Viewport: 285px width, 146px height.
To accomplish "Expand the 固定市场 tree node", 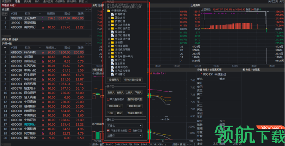I will point(109,18).
